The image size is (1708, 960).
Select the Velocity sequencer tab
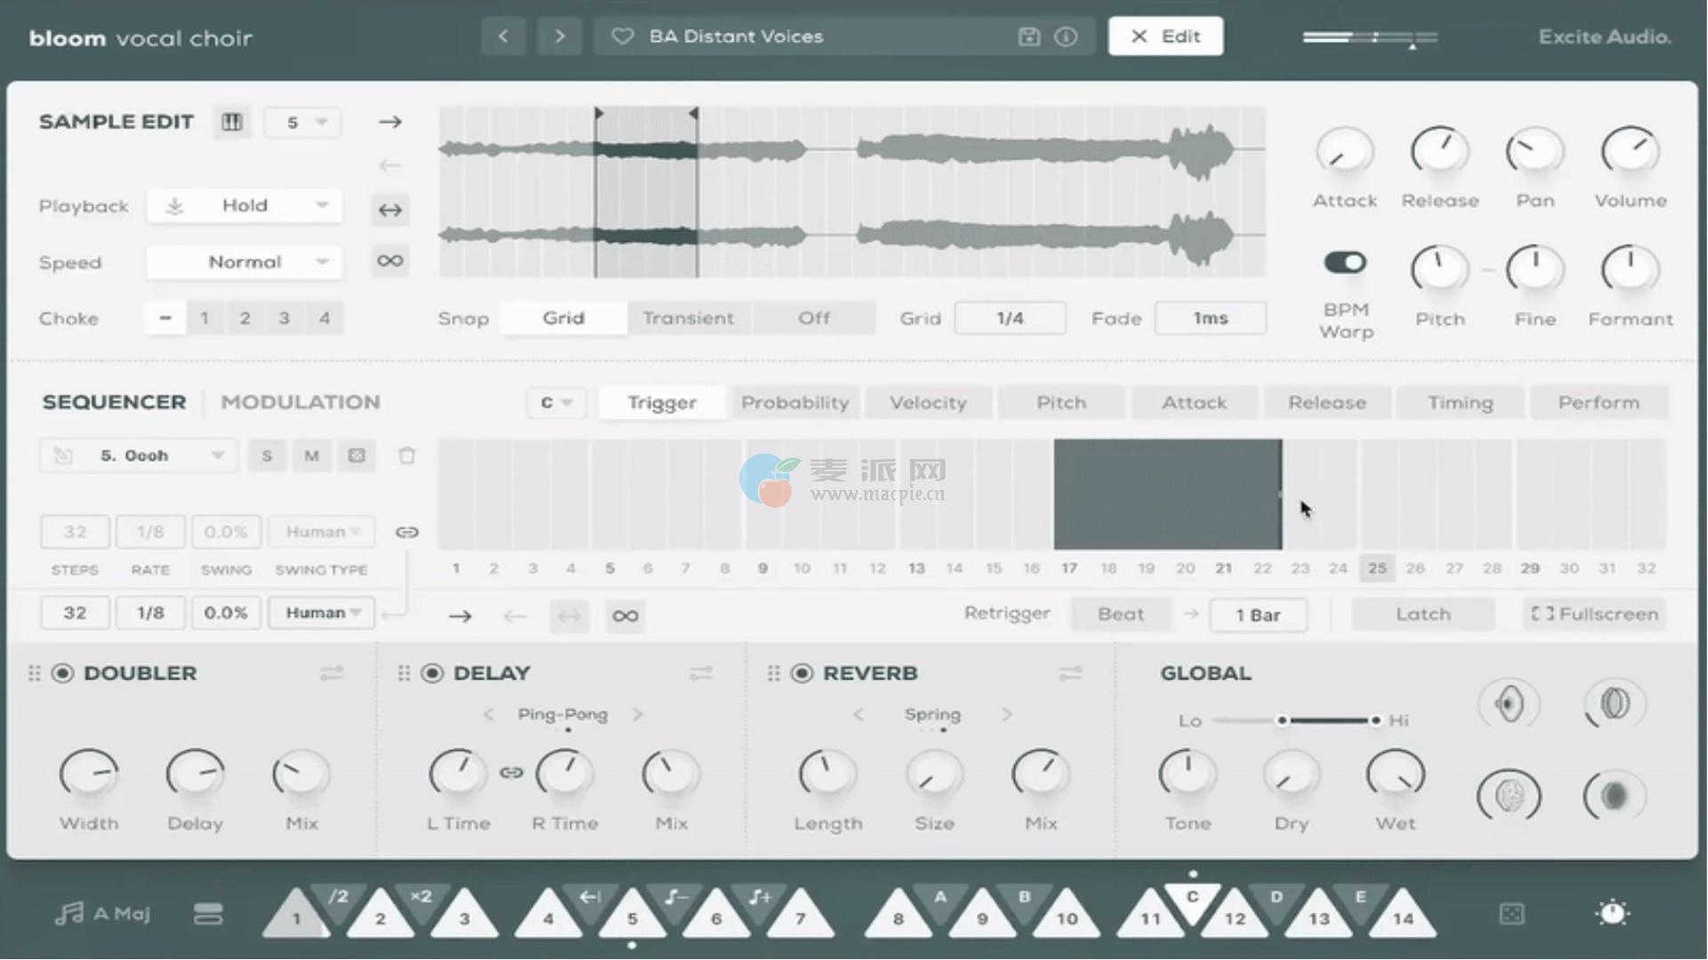tap(928, 403)
